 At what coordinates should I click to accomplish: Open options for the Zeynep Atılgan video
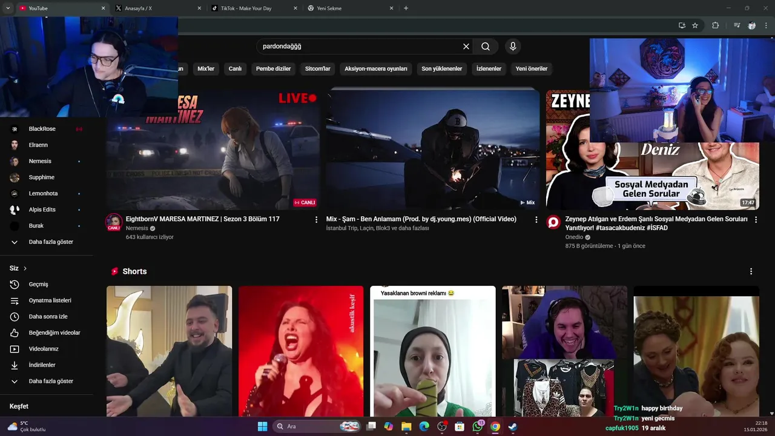[x=756, y=220]
